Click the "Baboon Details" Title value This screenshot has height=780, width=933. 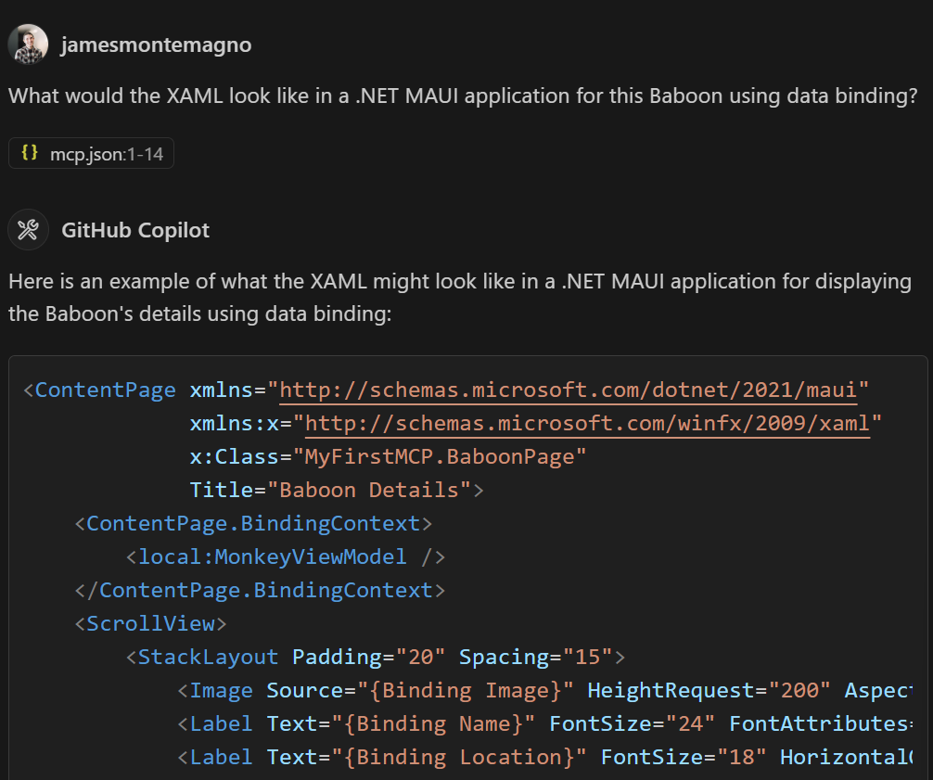click(369, 490)
